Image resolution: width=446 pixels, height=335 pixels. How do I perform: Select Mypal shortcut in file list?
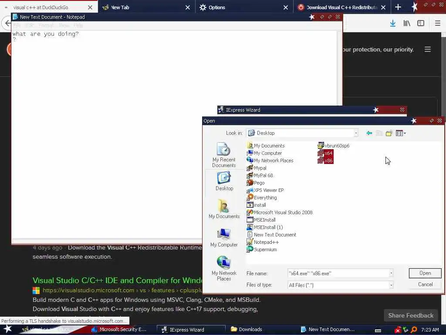(x=257, y=168)
